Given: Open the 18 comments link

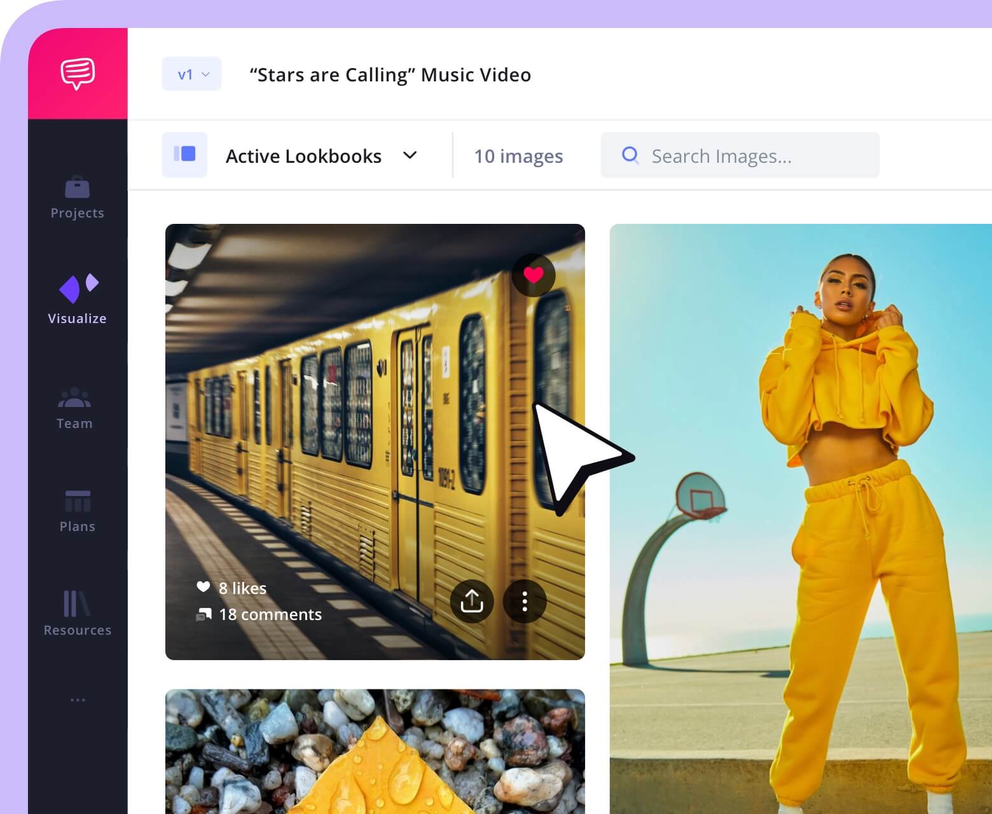Looking at the screenshot, I should (x=270, y=614).
